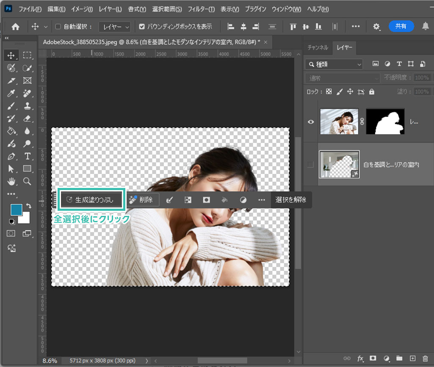Switch to the チャンネル tab

(x=318, y=47)
